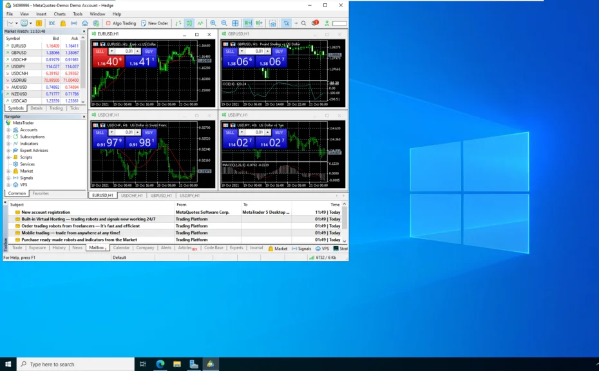Open the Insert menu
This screenshot has height=371, width=599.
(41, 14)
